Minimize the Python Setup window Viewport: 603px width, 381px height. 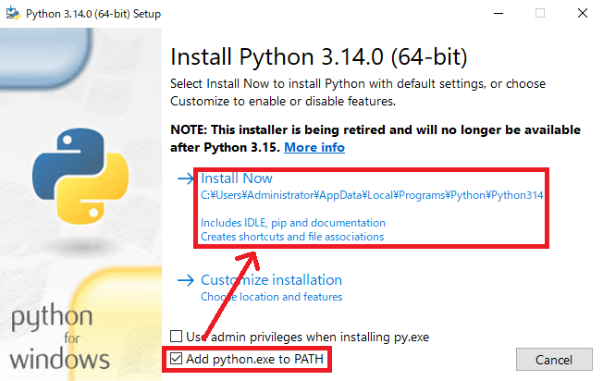(x=498, y=13)
